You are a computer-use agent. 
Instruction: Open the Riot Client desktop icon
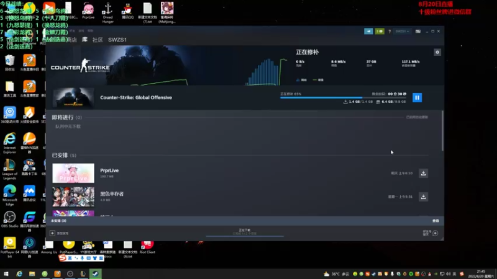click(147, 247)
